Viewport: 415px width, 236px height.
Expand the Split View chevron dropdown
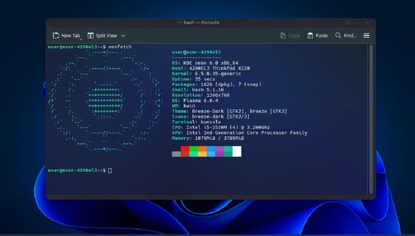point(123,36)
